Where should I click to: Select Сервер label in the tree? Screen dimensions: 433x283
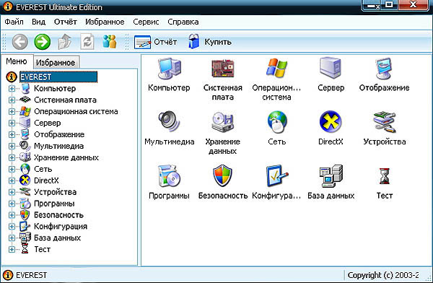pyautogui.click(x=47, y=123)
